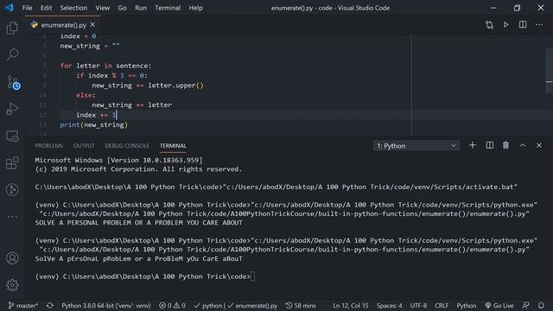
Task: Click the feedback icon in status bar
Action: tap(526, 305)
